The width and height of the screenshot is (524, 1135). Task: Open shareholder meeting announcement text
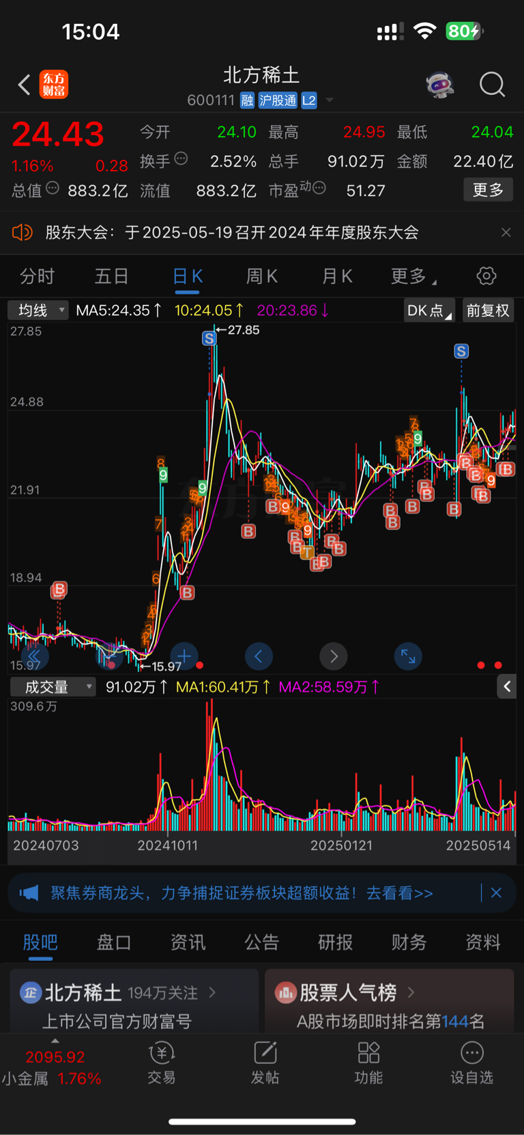pyautogui.click(x=232, y=232)
